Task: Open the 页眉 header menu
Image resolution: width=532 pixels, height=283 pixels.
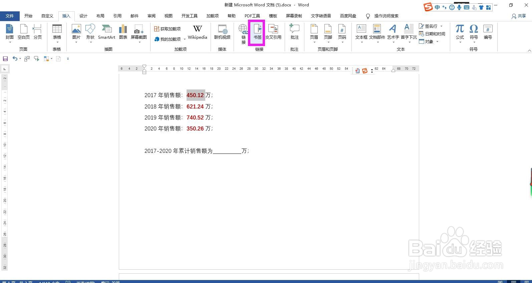Action: click(314, 33)
